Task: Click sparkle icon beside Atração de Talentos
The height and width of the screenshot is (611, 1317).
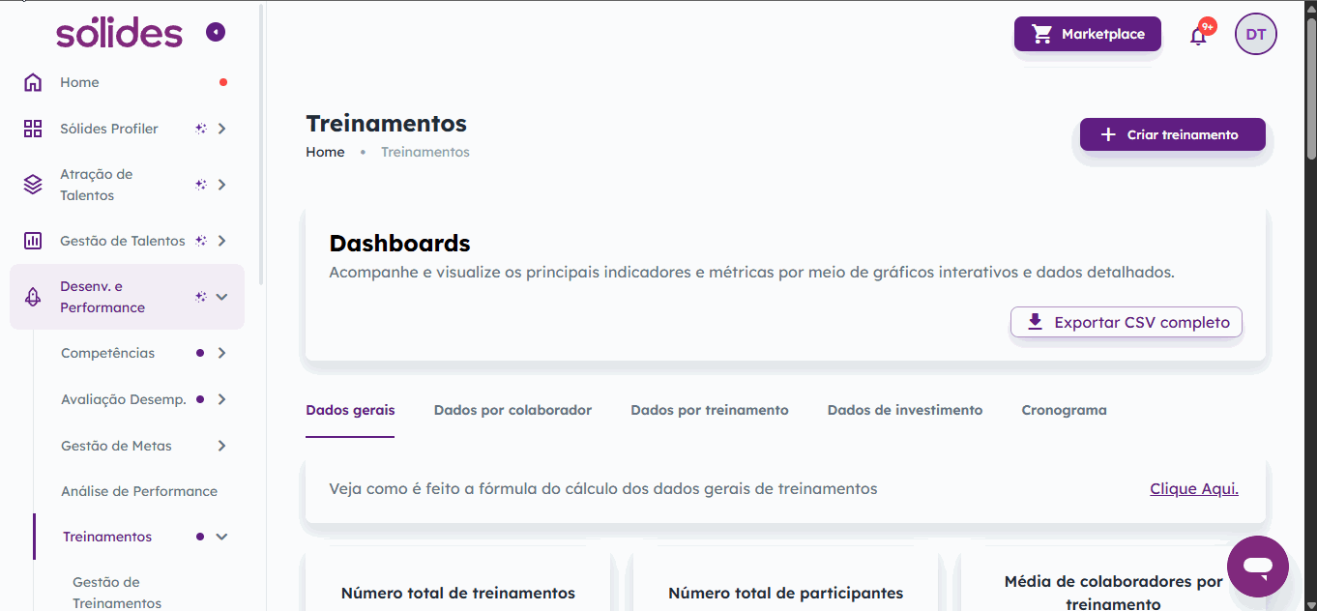Action: point(200,185)
